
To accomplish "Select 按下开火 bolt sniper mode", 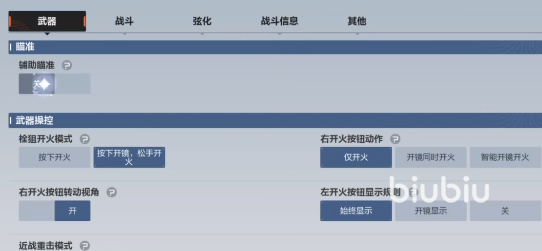I will 55,157.
